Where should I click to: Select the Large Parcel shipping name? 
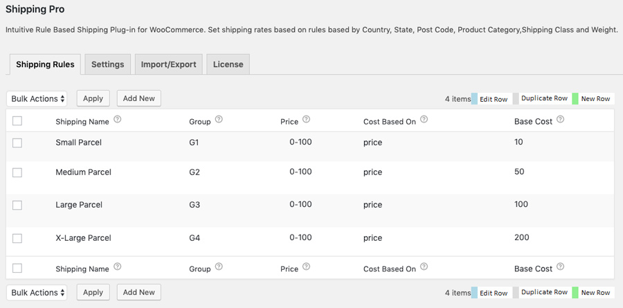tap(79, 205)
